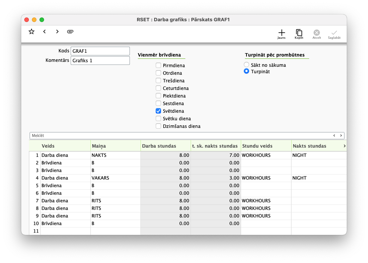Viewport: 368px width, 263px height.
Task: Check the Dzimšanas diena checkbox
Action: (x=158, y=126)
